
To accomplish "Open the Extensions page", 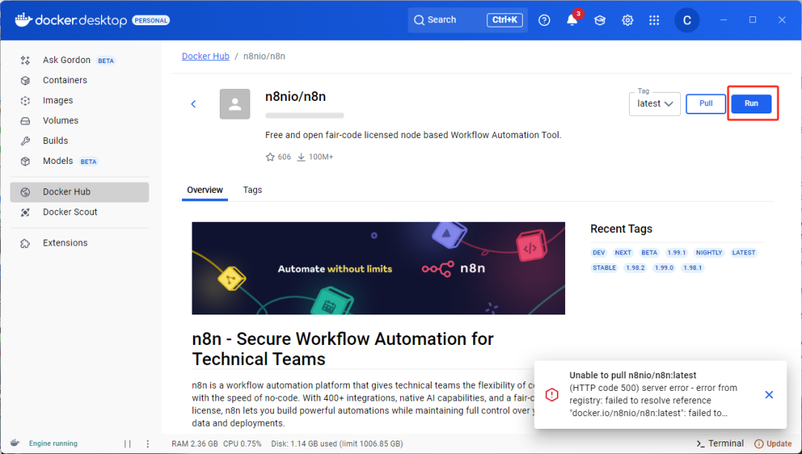I will [x=79, y=243].
